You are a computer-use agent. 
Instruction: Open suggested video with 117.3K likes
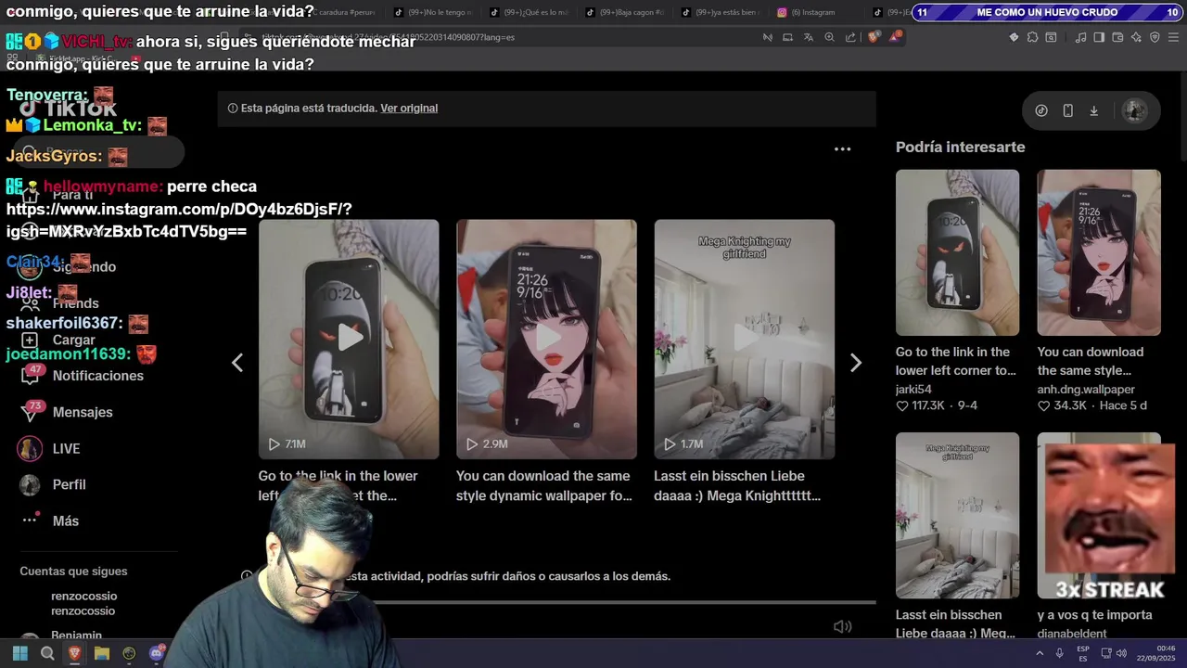pyautogui.click(x=957, y=252)
